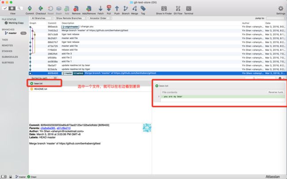Click the Reverse hunk button
The width and height of the screenshot is (287, 179).
(x=276, y=92)
